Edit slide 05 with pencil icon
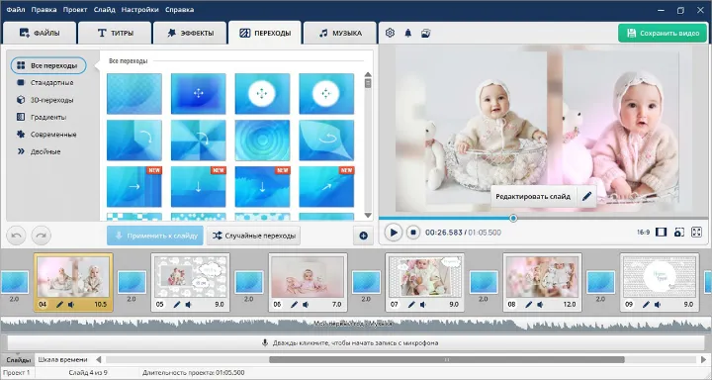This screenshot has height=380, width=712. click(177, 304)
